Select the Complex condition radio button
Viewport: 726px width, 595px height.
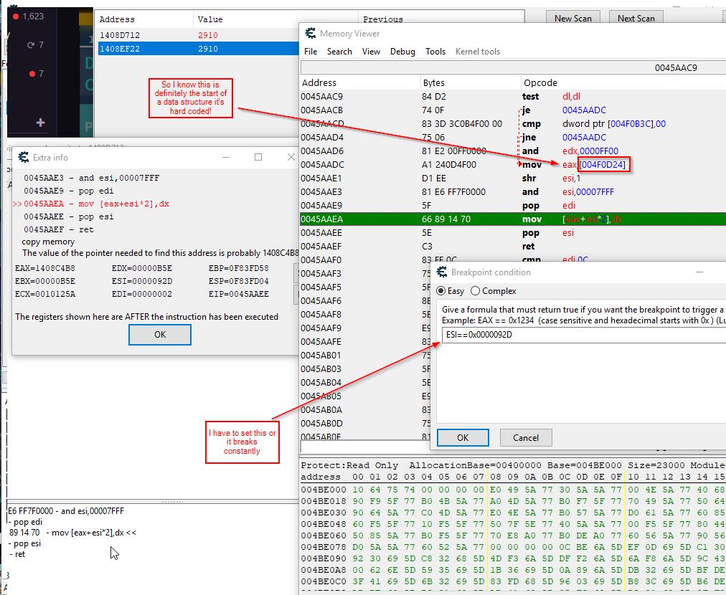pyautogui.click(x=476, y=291)
